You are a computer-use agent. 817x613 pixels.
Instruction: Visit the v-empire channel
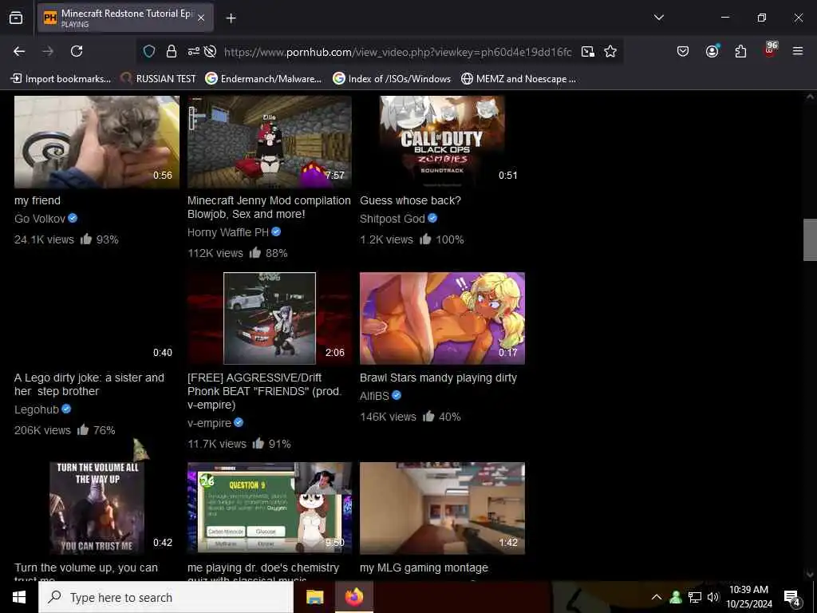click(210, 423)
